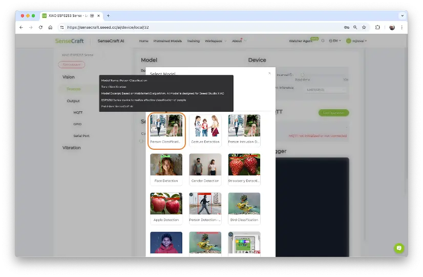Close the Select Model dialog
The width and height of the screenshot is (423, 277).
point(270,73)
